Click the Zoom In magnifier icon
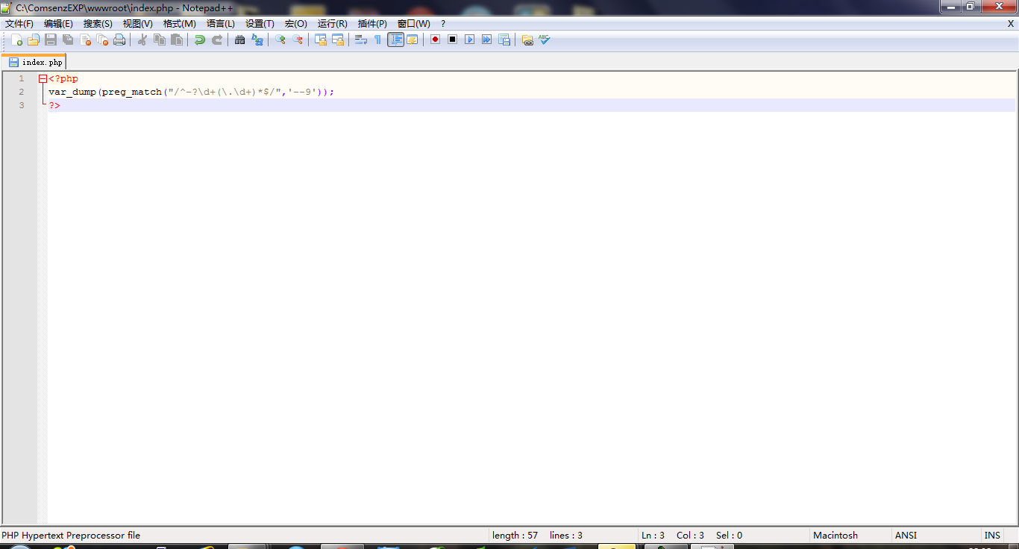The height and width of the screenshot is (549, 1019). pos(280,40)
